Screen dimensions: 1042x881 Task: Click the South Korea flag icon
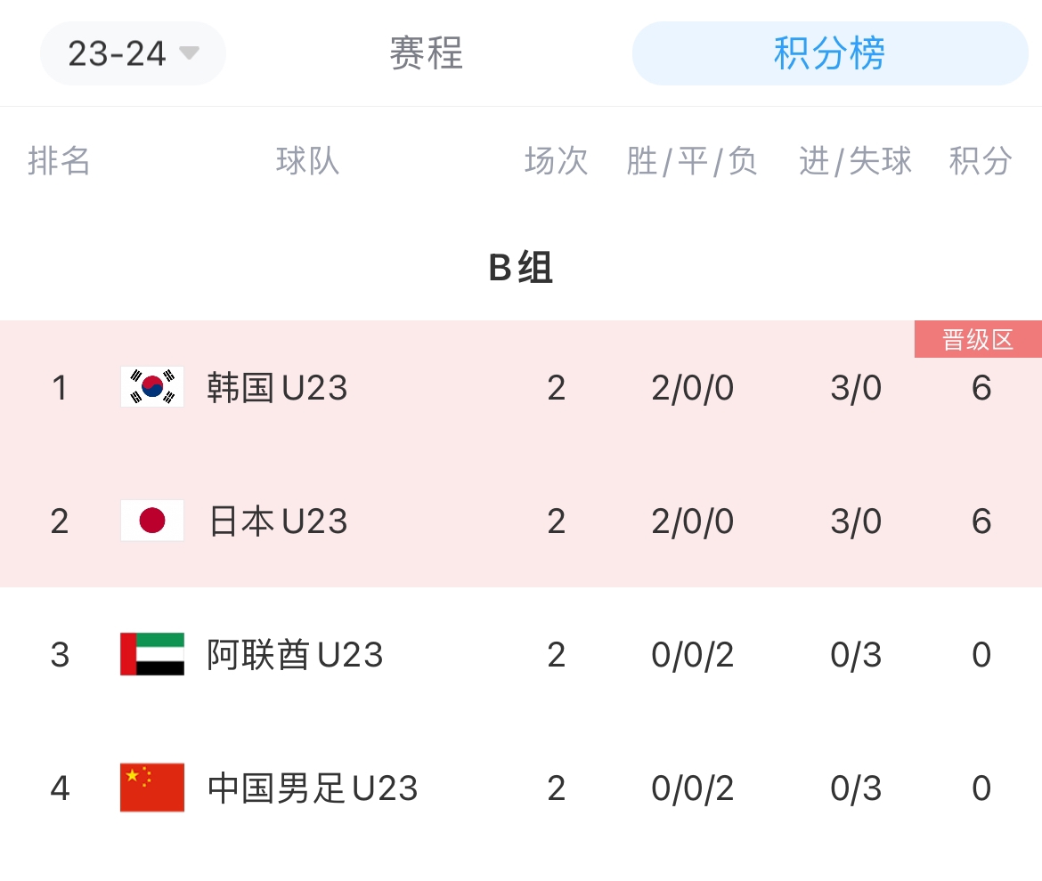pos(152,387)
